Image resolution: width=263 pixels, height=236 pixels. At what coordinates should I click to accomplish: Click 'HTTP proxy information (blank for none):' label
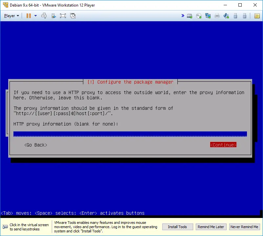tap(66, 124)
